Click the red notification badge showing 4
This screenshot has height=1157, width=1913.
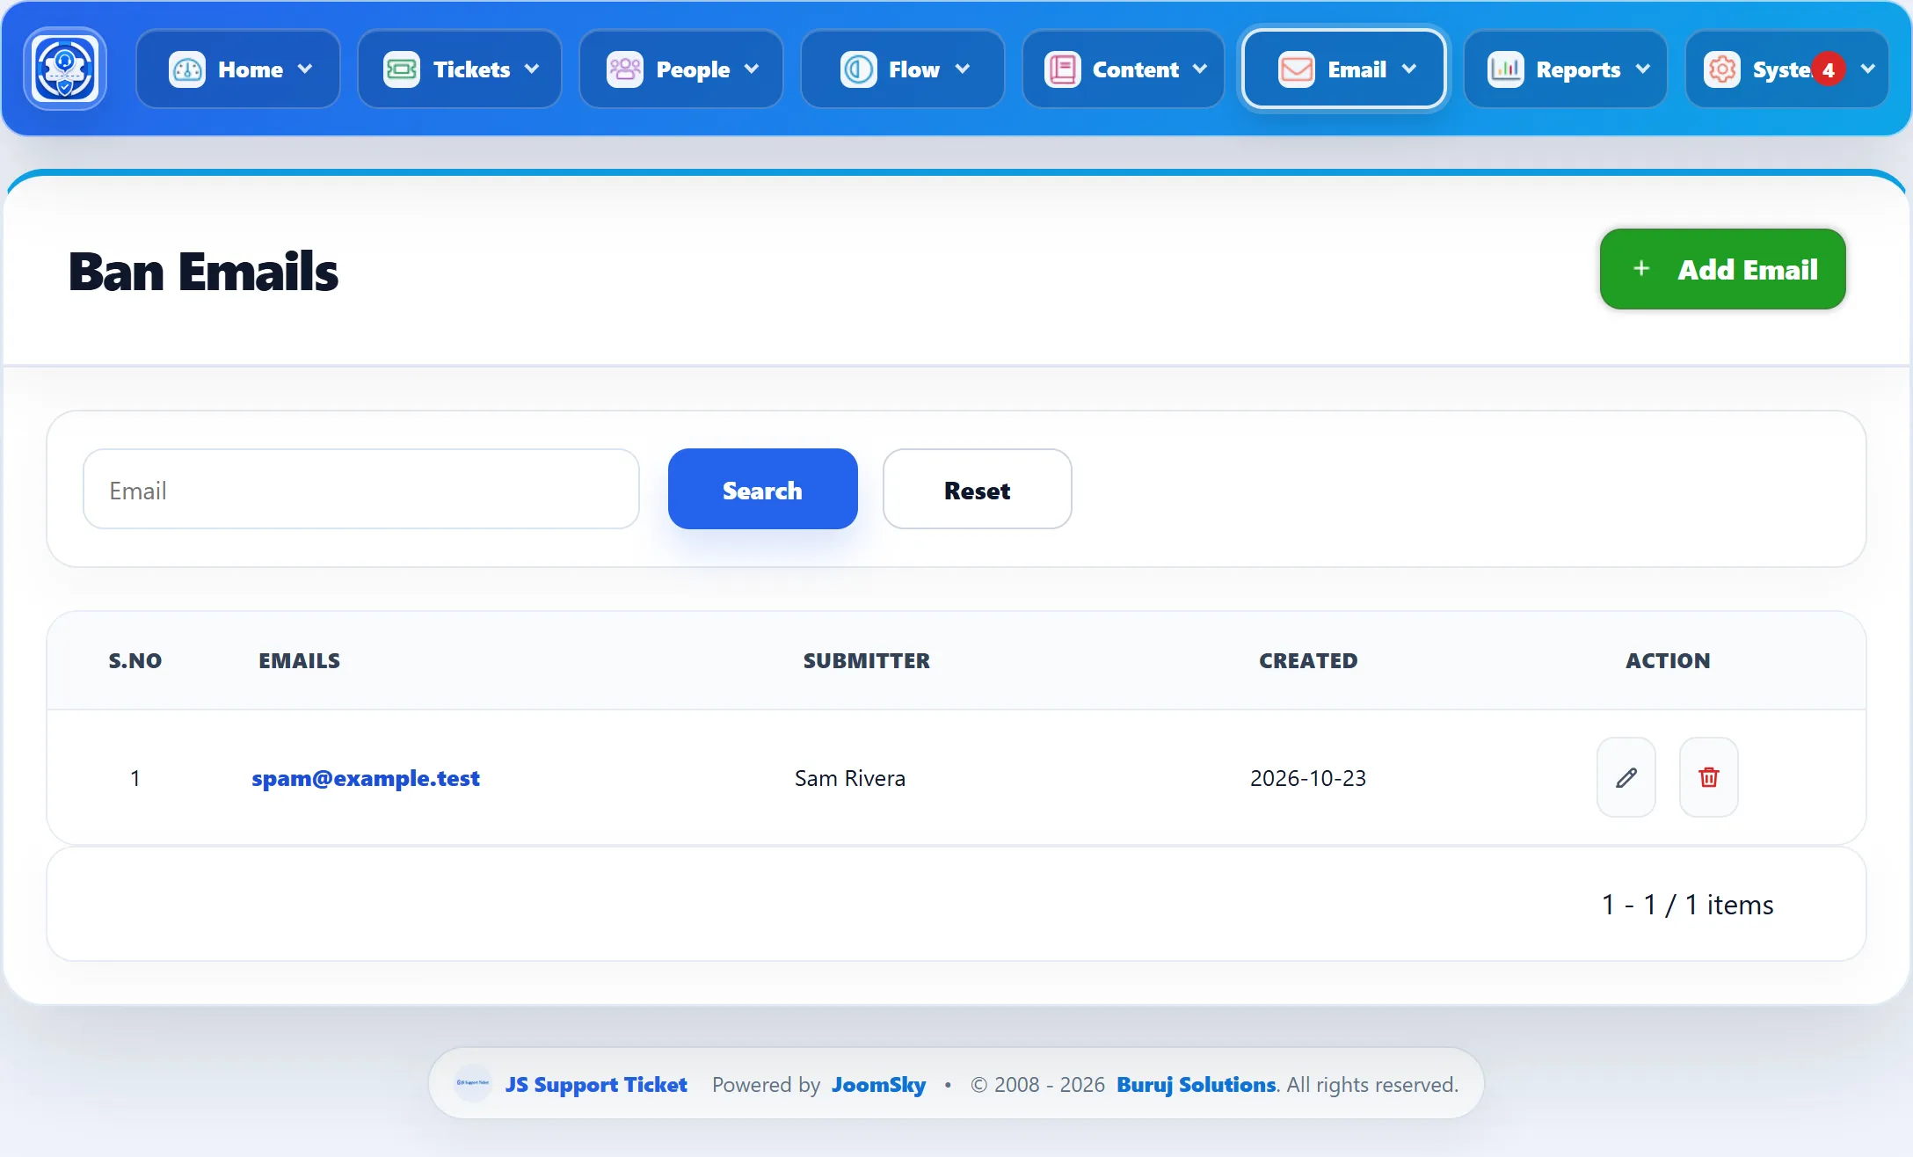click(1829, 69)
